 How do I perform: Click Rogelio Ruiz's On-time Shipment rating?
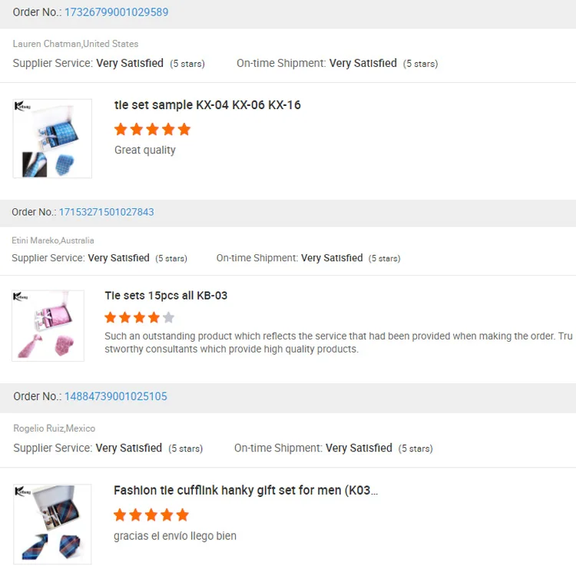point(359,448)
